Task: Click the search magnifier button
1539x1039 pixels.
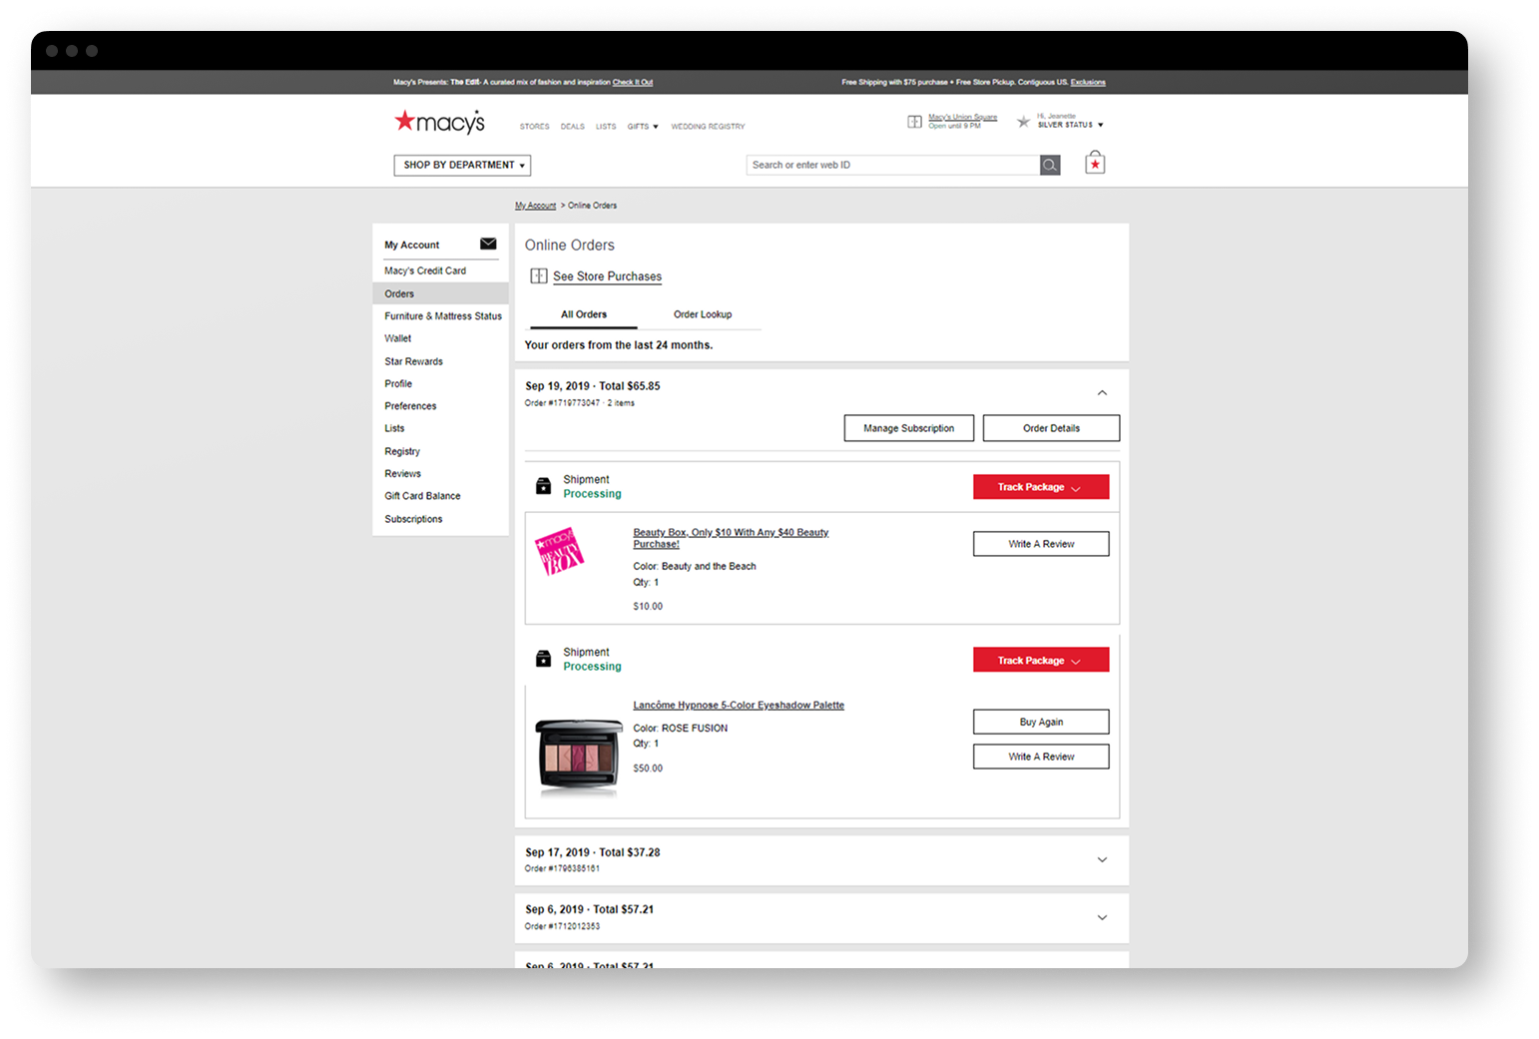Action: [1050, 165]
